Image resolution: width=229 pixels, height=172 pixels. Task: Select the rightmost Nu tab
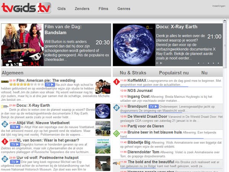(x=204, y=73)
